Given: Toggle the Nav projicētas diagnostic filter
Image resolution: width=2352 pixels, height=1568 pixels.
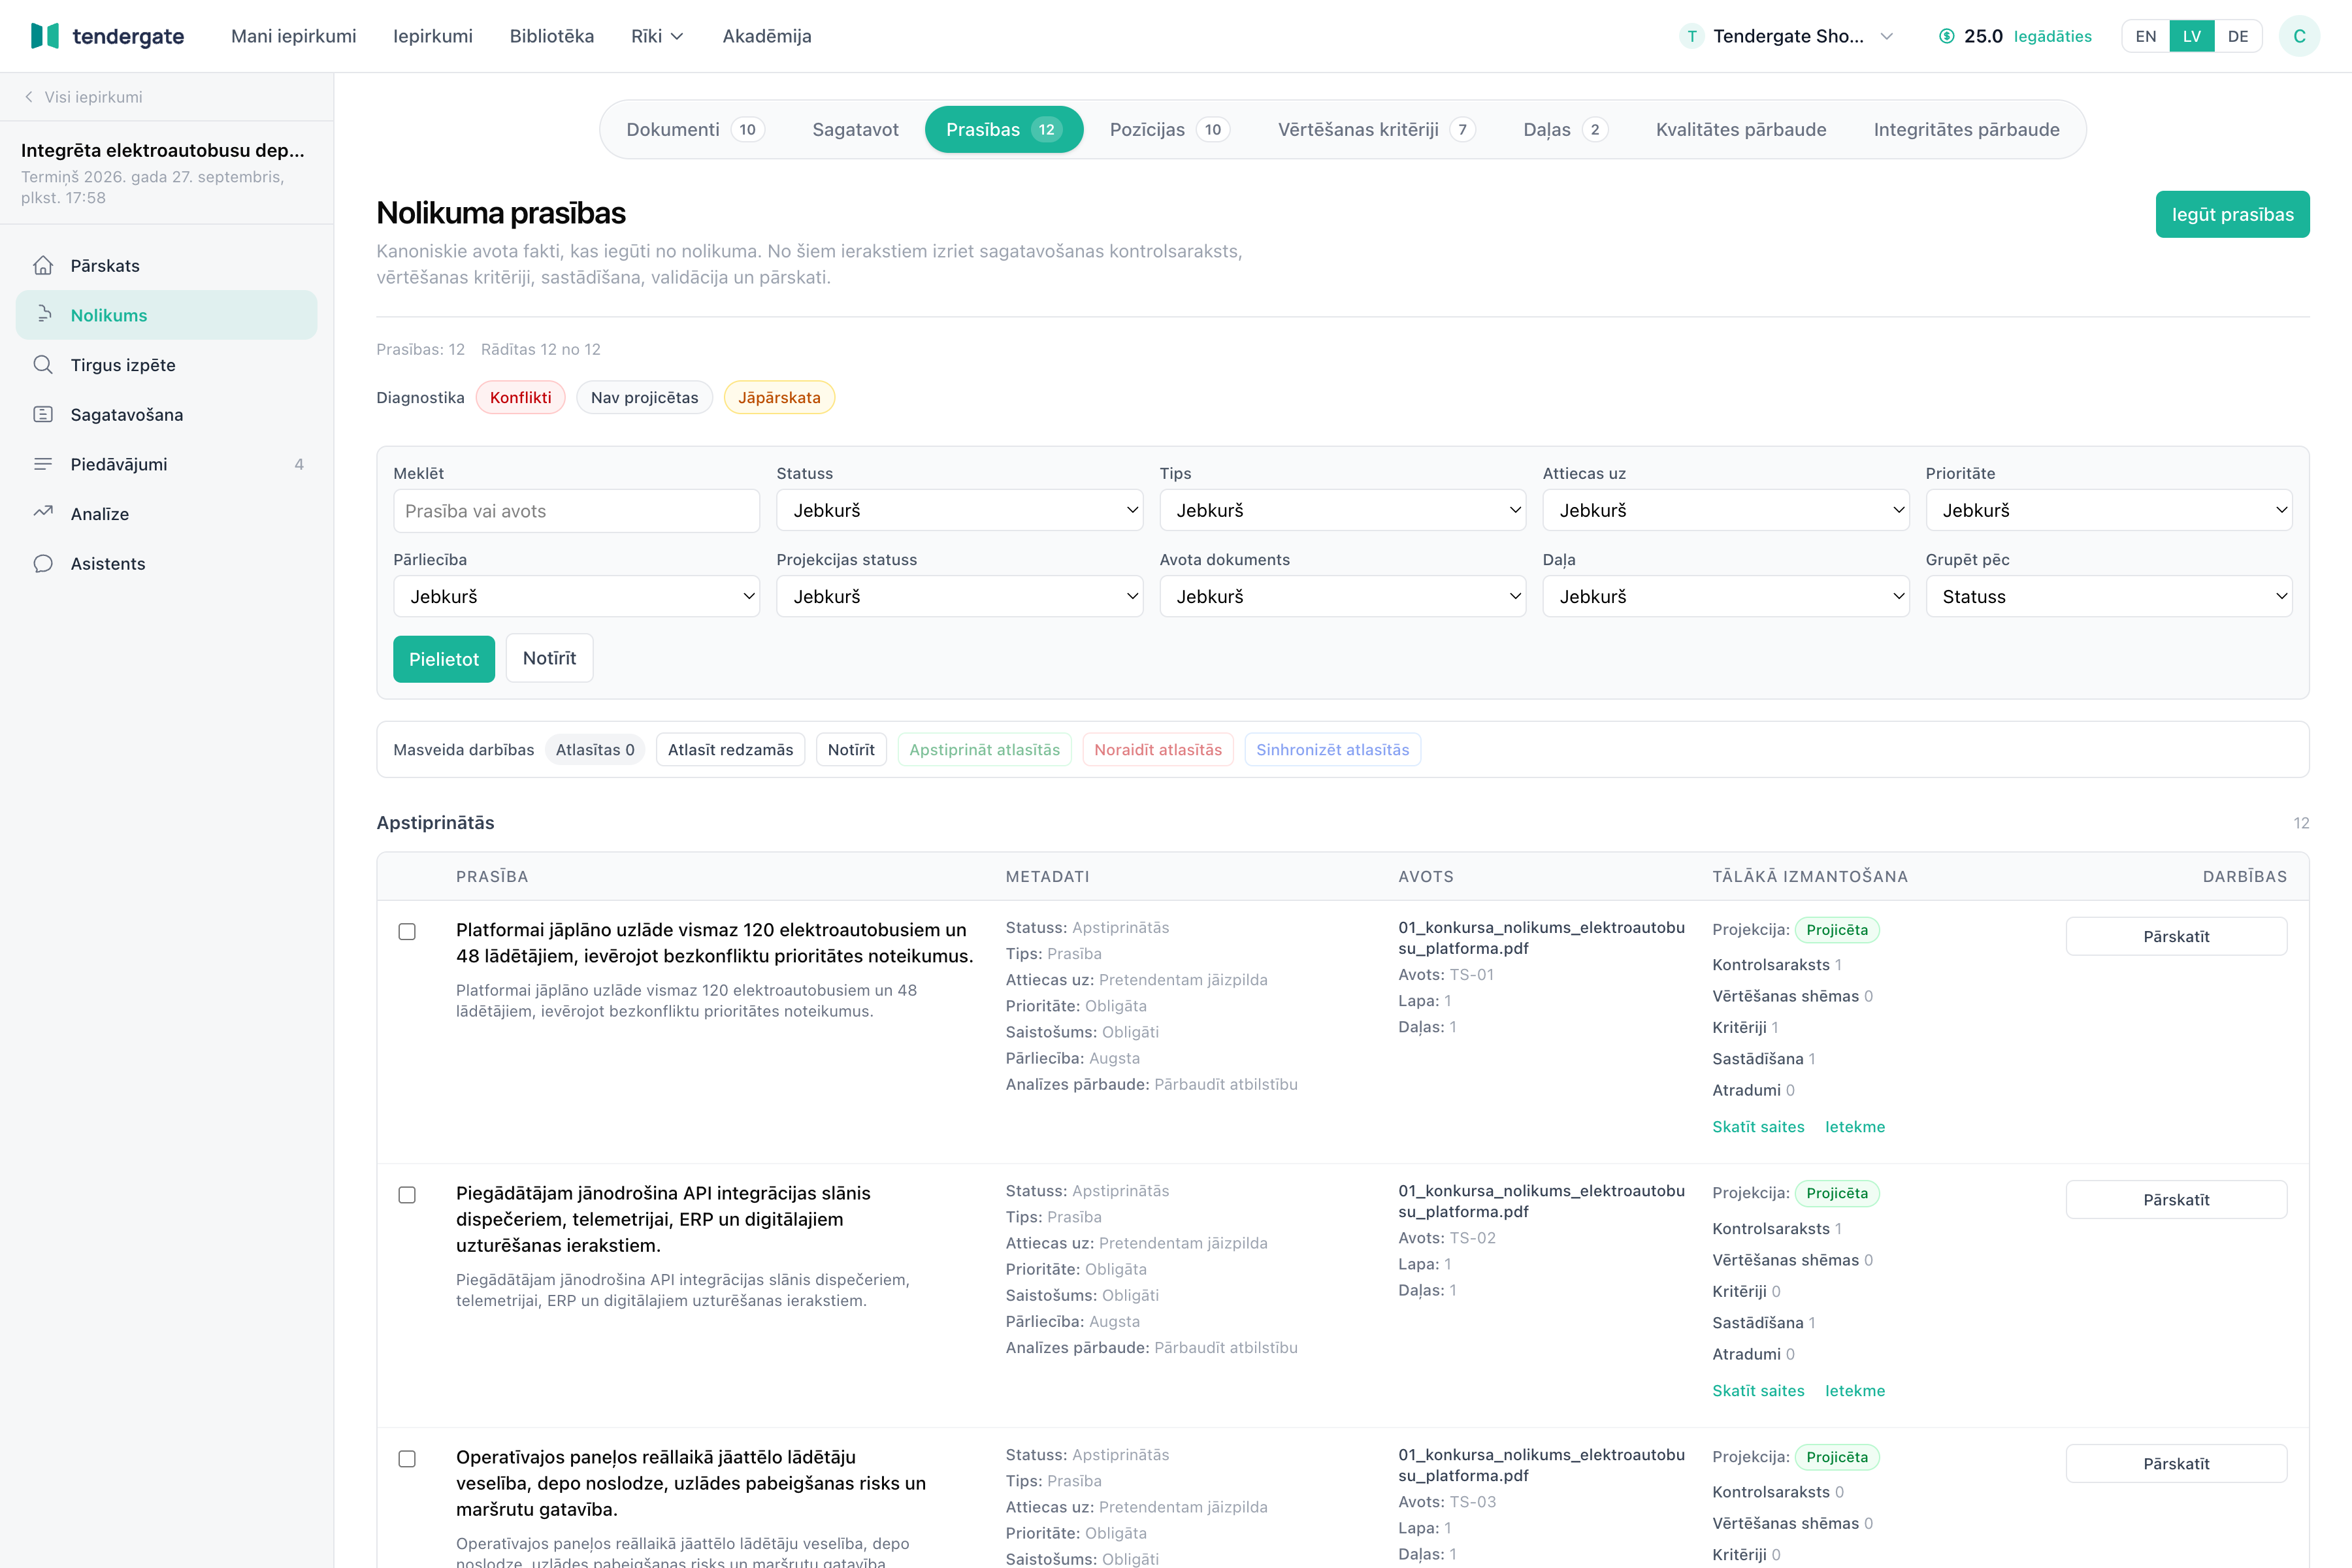Looking at the screenshot, I should pos(644,397).
